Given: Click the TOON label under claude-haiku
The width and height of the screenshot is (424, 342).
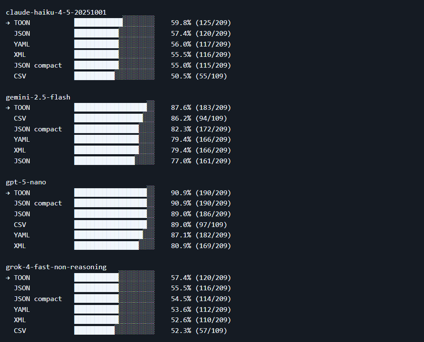Looking at the screenshot, I should (22, 22).
